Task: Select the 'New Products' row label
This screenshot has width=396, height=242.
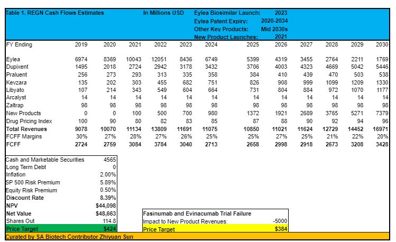Action: [23, 113]
